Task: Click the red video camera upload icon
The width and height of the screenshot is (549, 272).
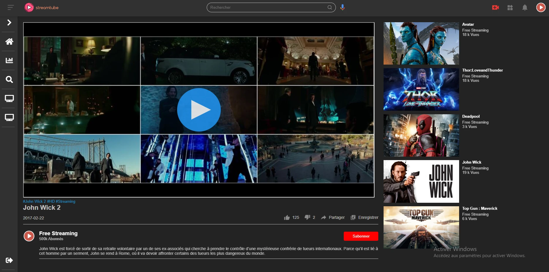Action: [x=495, y=7]
